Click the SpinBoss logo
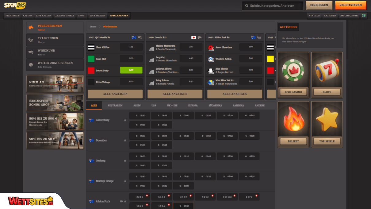Screen dimensions: 371x209 pos(15,5)
